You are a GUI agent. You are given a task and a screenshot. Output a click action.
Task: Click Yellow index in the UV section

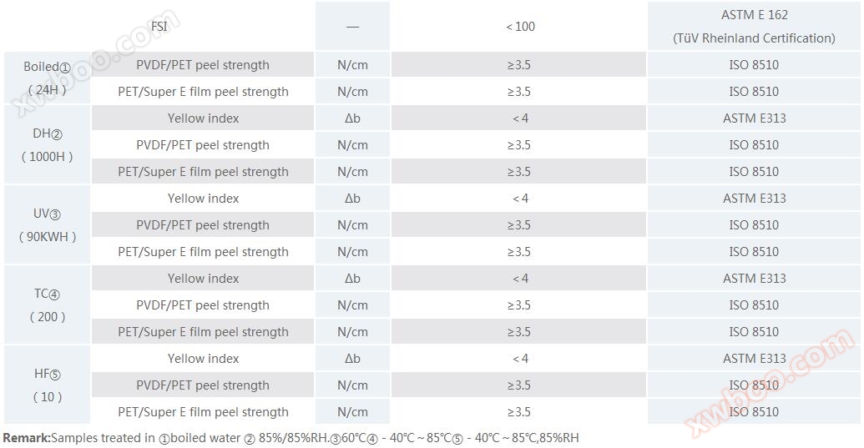(203, 199)
